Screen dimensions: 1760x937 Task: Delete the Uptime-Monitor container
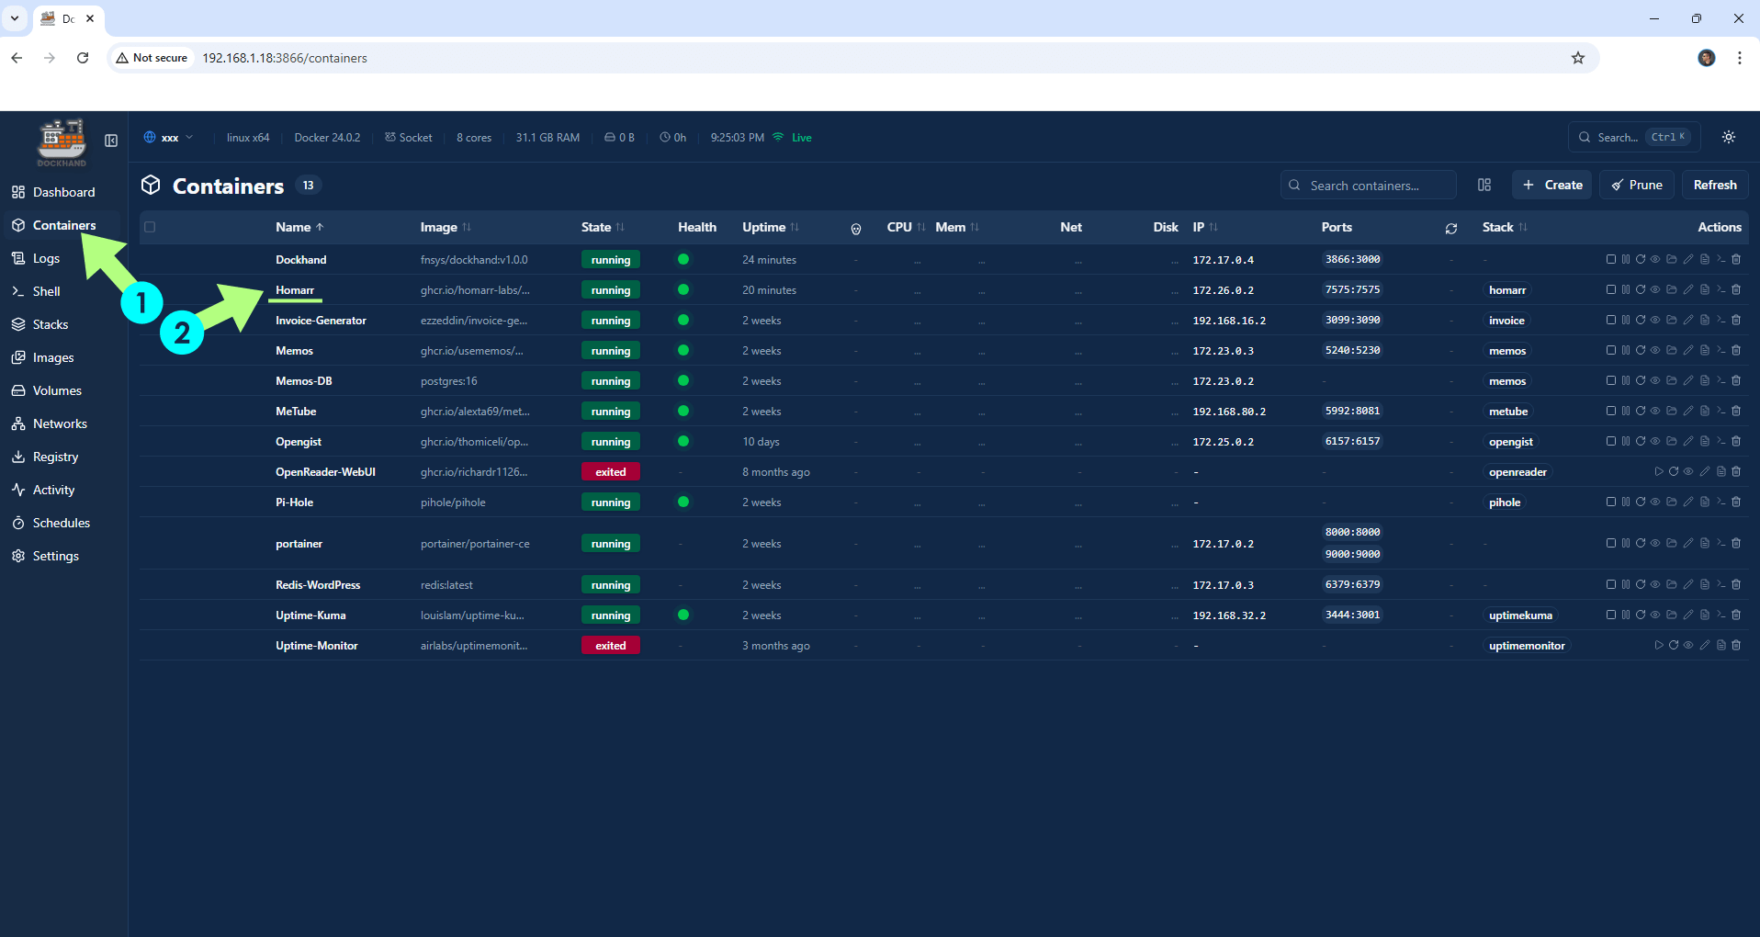[1736, 645]
